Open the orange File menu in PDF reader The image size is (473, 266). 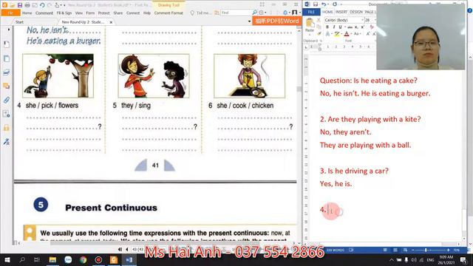(10, 13)
